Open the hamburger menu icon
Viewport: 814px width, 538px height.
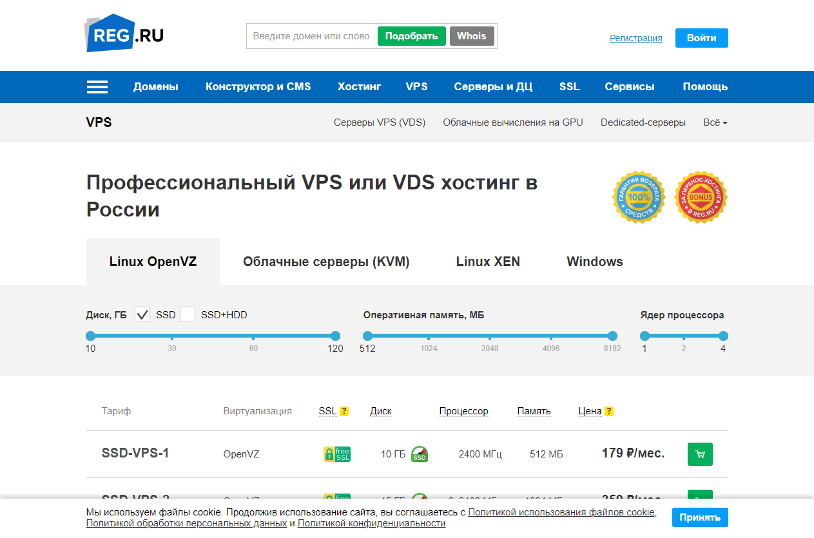[97, 87]
